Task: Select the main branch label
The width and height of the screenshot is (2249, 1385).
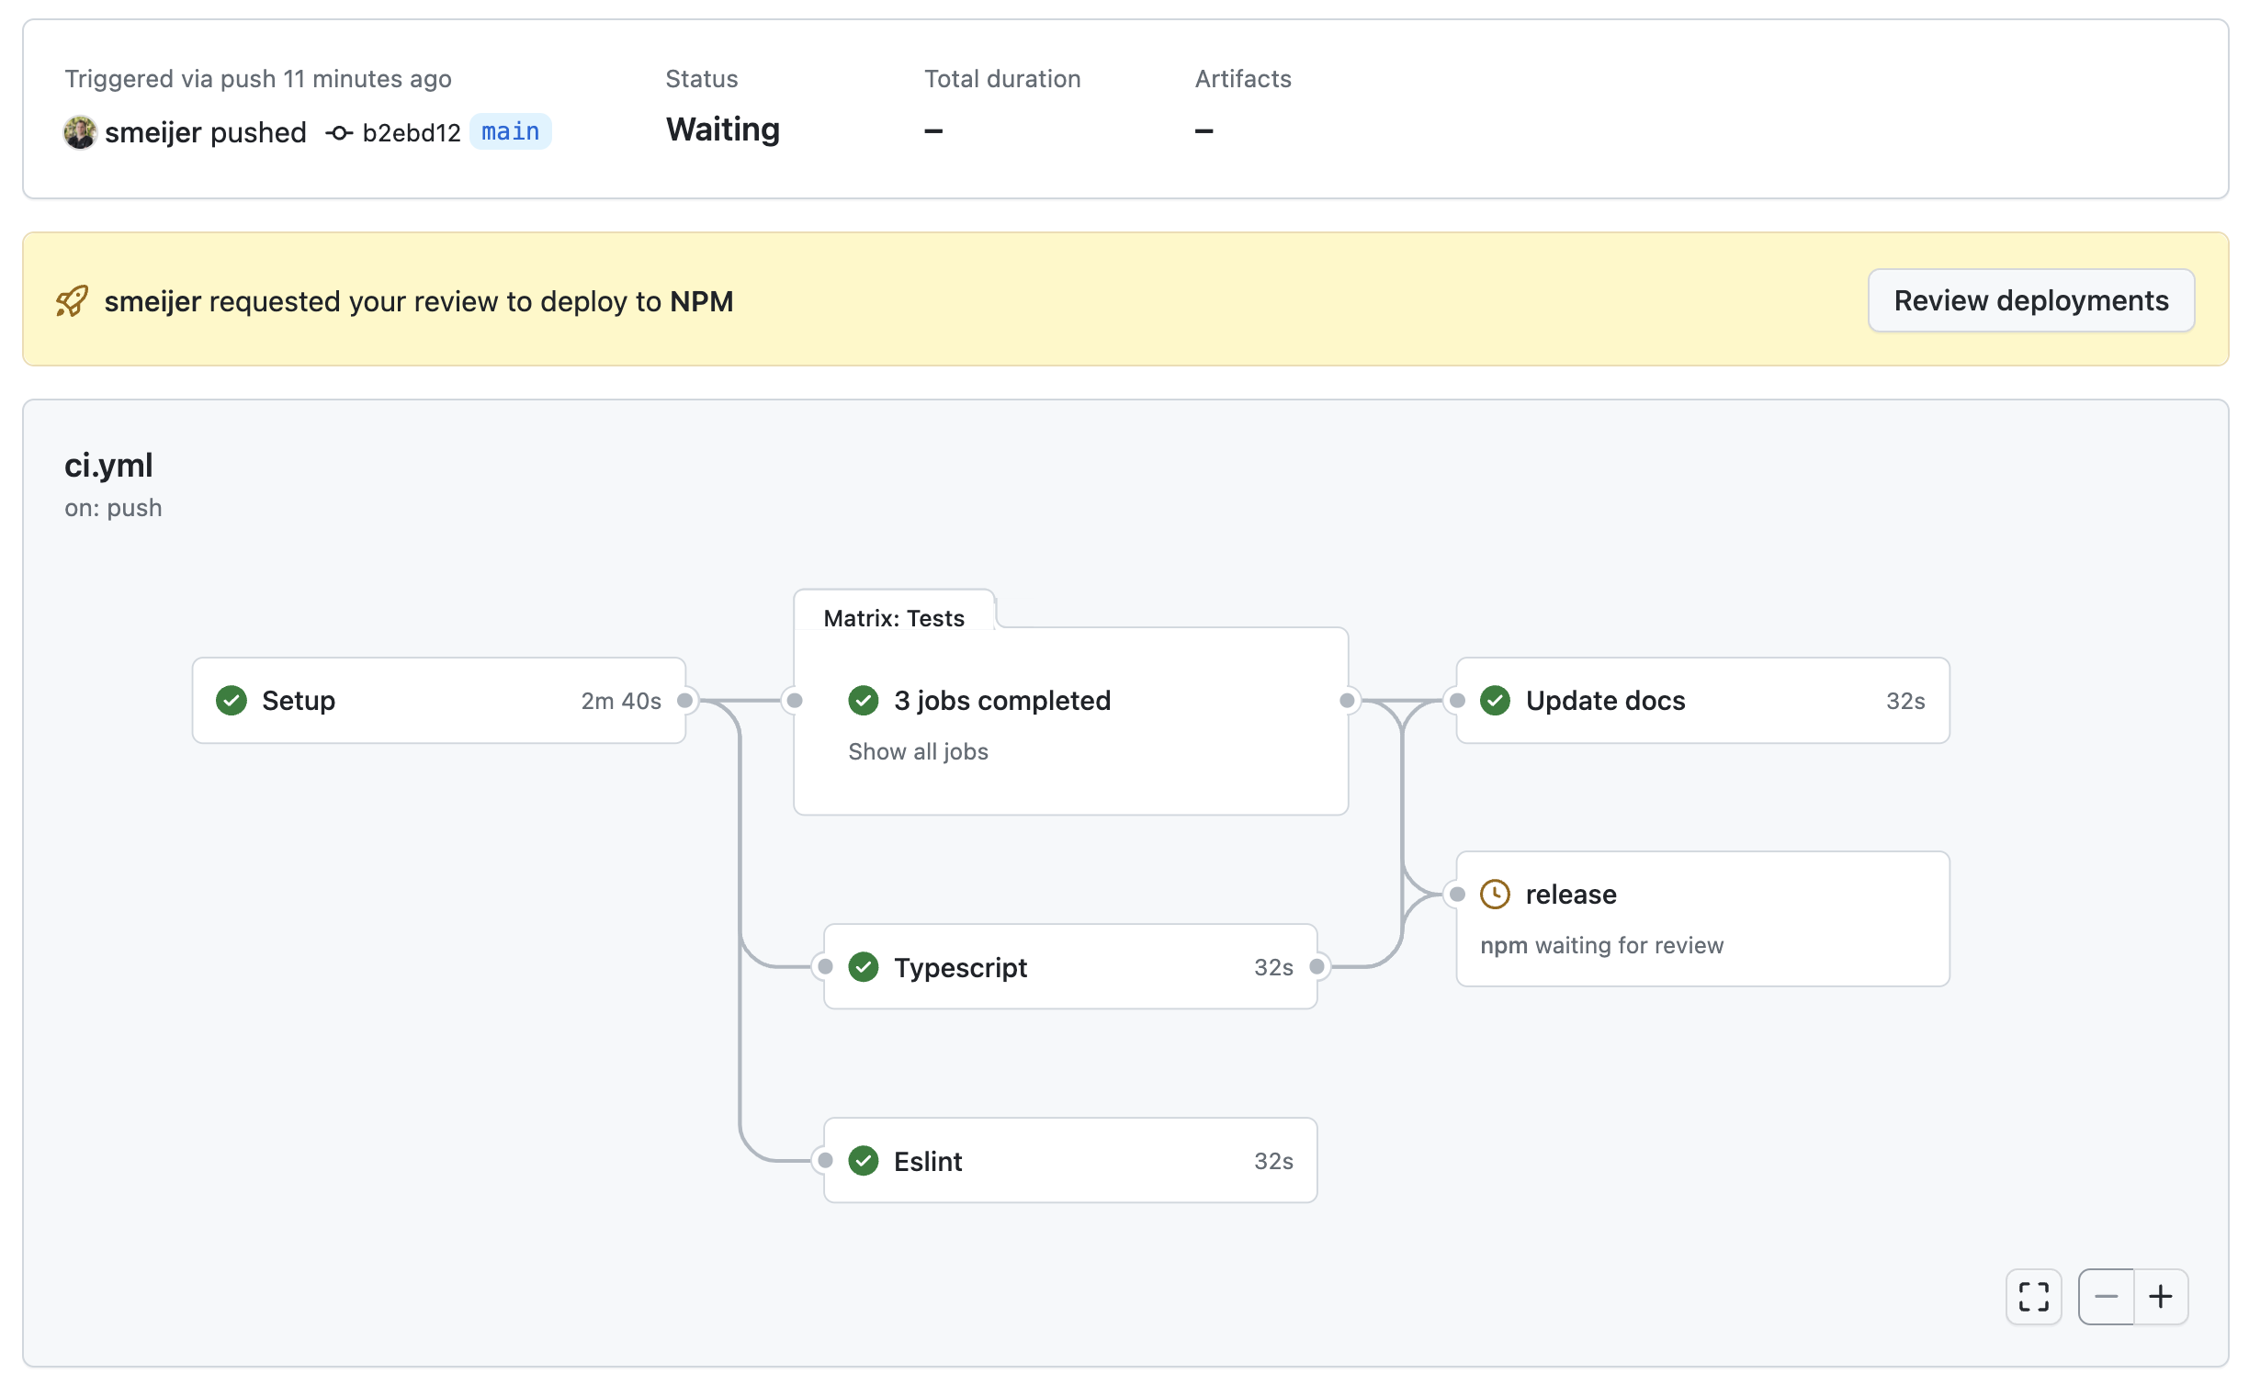Action: pyautogui.click(x=510, y=131)
